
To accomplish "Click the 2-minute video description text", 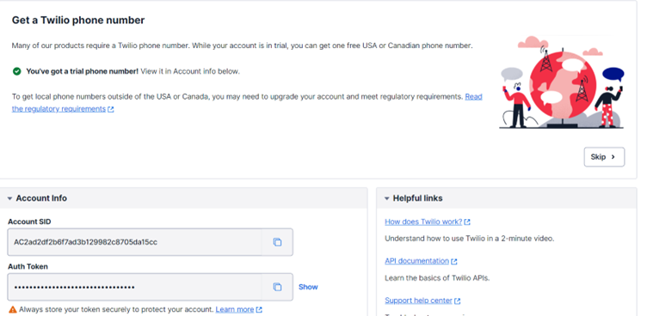I will [x=469, y=239].
